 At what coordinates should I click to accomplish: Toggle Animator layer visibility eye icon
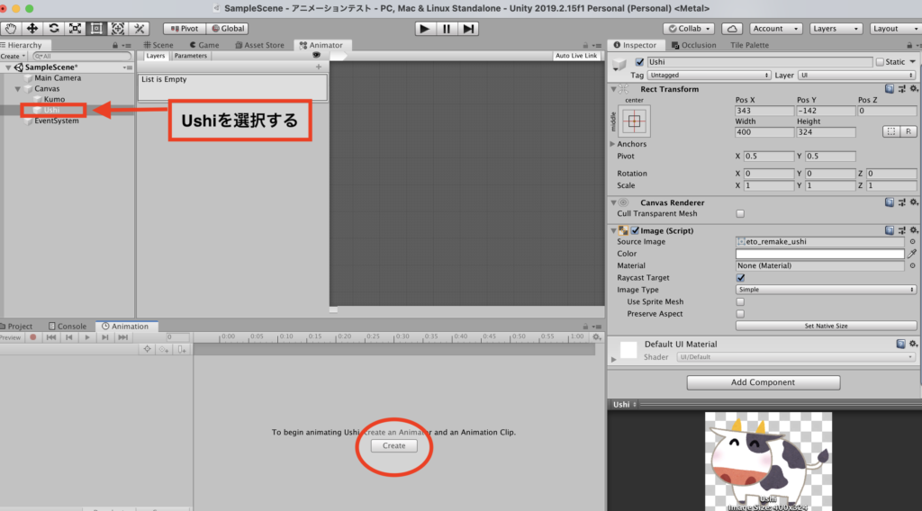coord(316,55)
